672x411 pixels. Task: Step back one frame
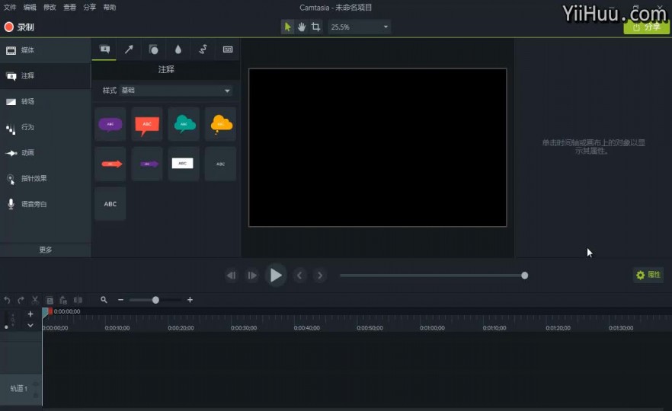point(231,276)
